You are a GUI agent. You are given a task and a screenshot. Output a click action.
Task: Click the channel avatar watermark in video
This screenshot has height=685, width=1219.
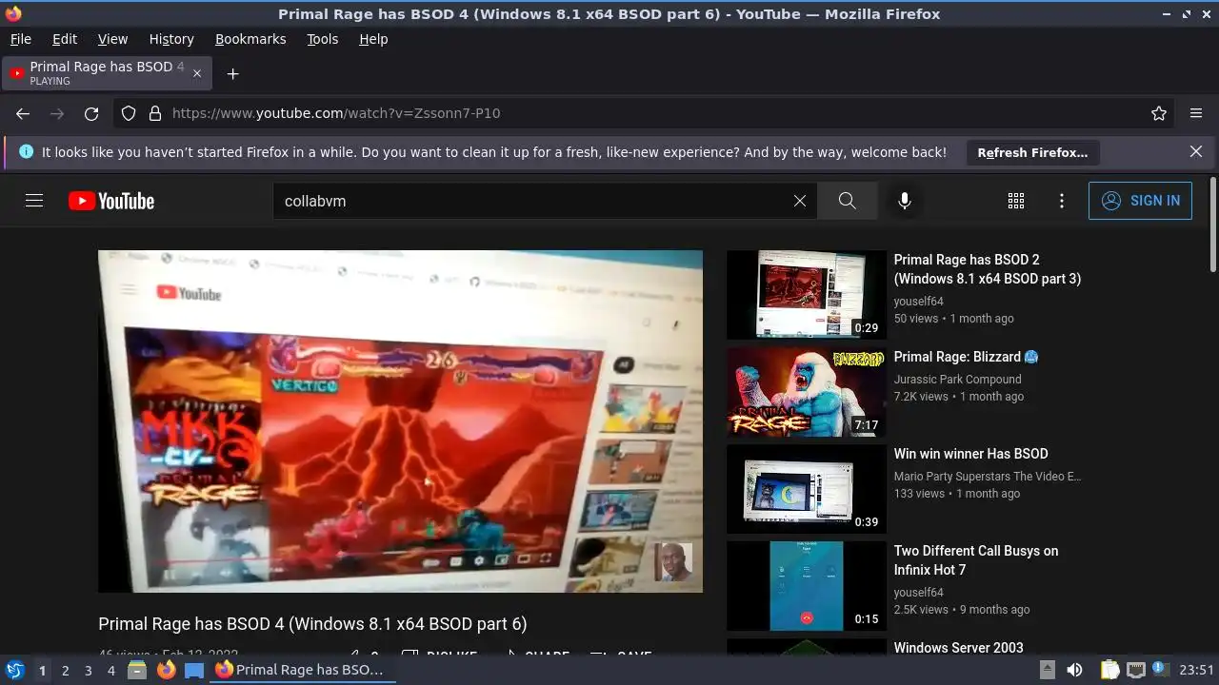672,562
